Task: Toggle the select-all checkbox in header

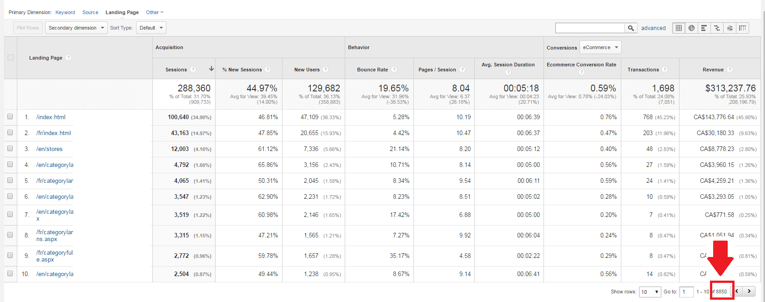Action: (10, 58)
